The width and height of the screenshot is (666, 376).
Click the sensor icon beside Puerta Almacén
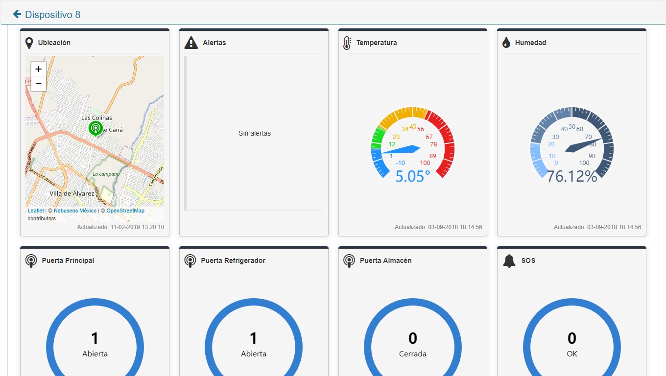pos(349,261)
